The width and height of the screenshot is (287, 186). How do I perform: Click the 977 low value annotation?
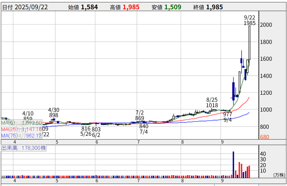coord(228,114)
